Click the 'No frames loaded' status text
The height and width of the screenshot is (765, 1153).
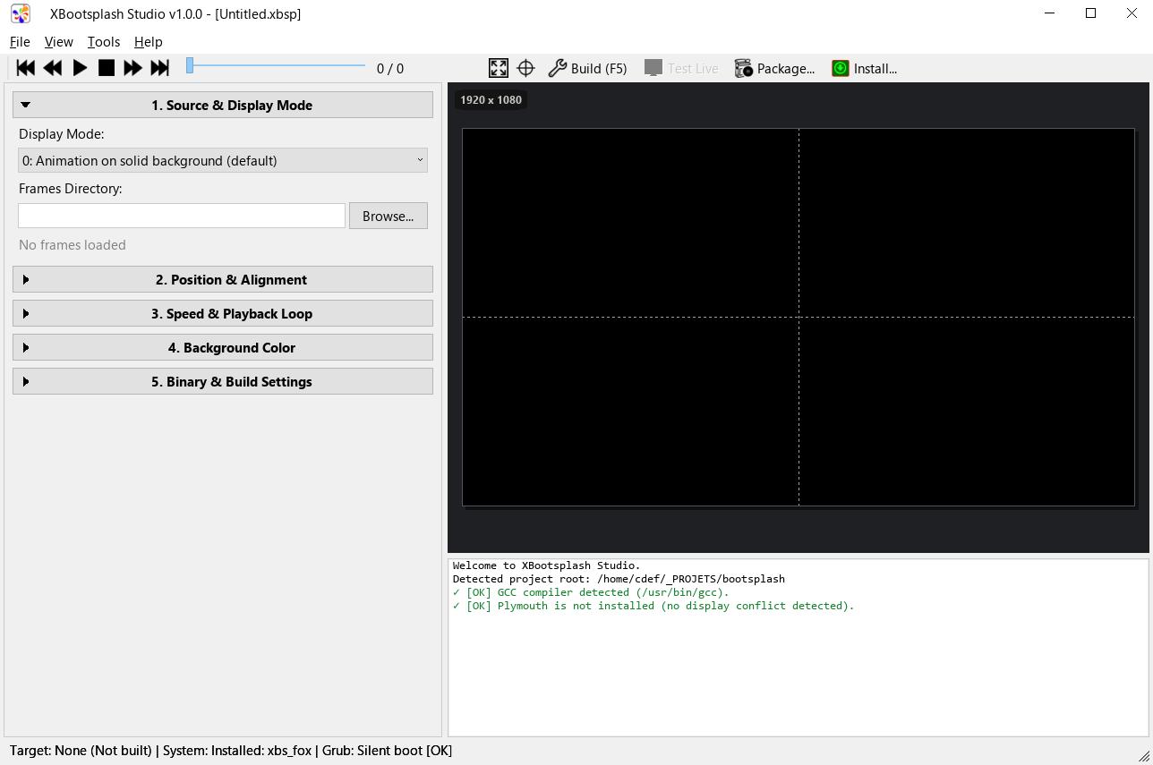coord(73,245)
